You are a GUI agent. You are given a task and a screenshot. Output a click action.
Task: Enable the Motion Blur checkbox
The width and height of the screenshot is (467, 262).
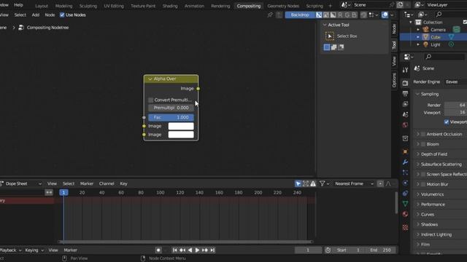(423, 184)
